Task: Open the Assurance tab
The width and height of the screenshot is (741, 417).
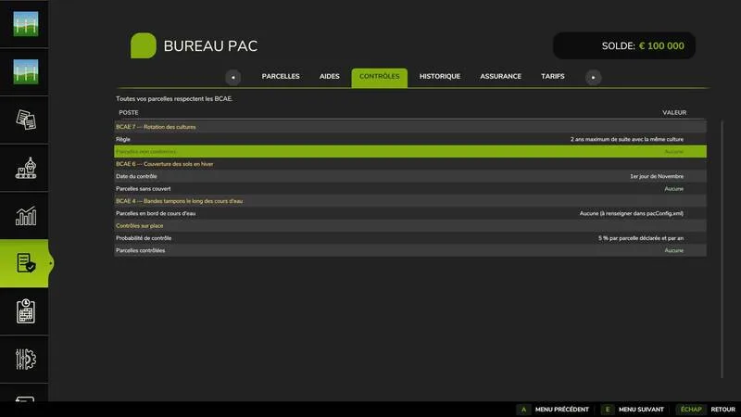Action: click(x=500, y=76)
